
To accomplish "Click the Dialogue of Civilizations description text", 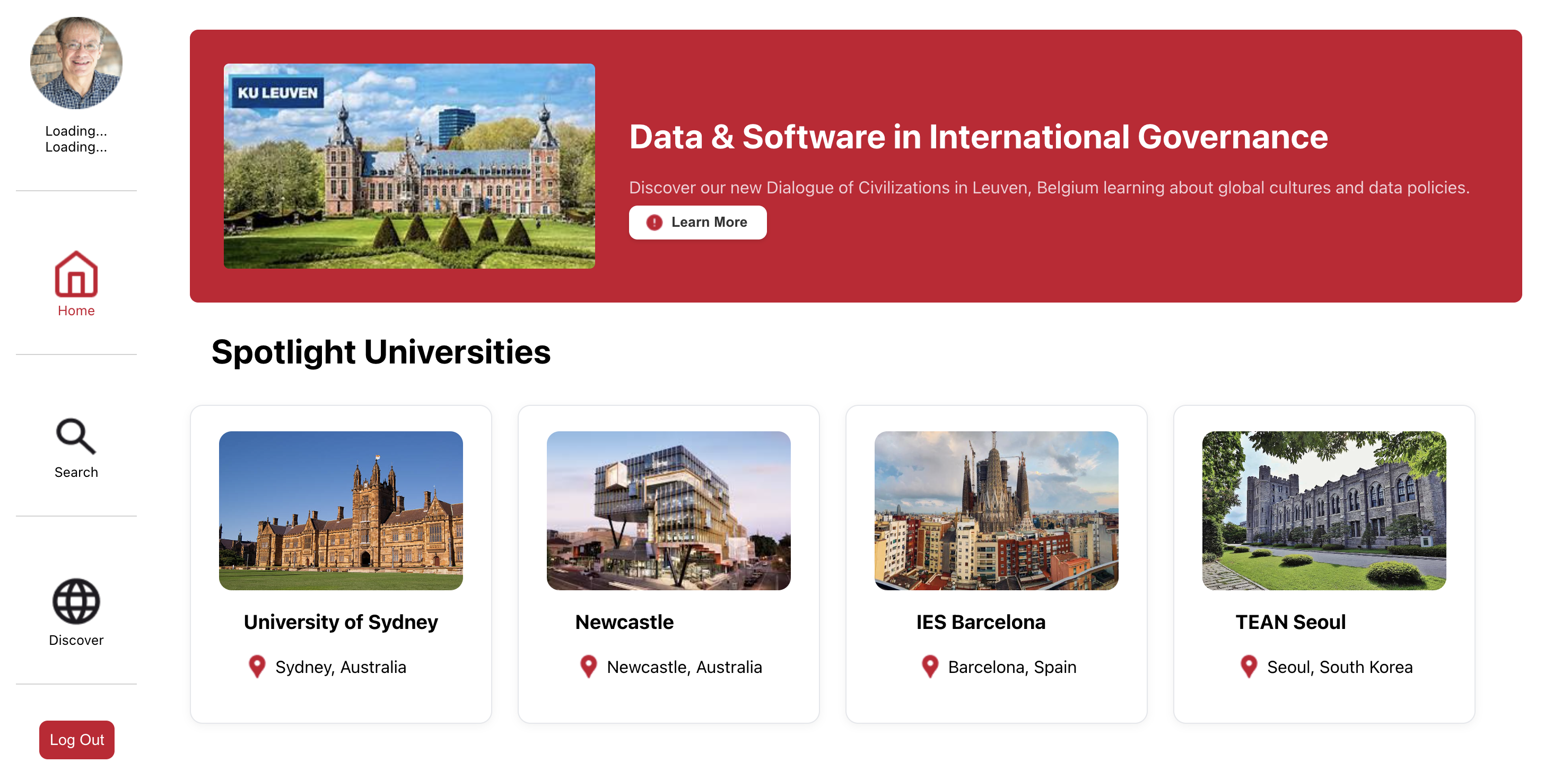I will point(1050,188).
